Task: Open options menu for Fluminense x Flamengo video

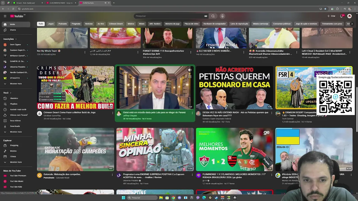Action: (x=272, y=175)
